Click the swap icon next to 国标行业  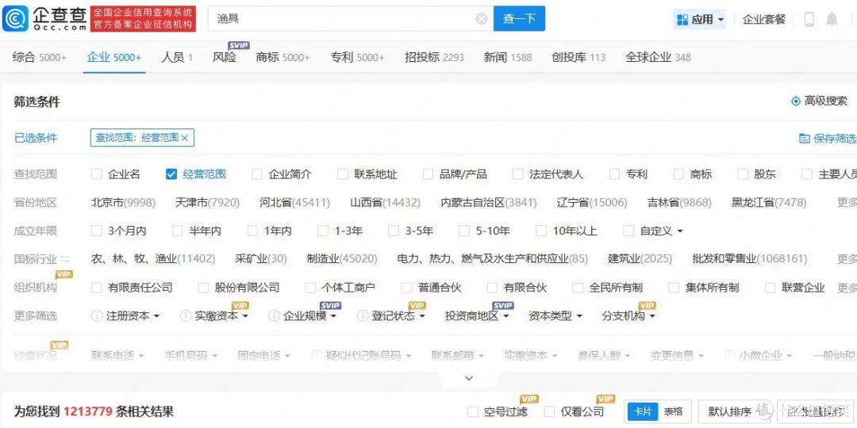pos(65,258)
